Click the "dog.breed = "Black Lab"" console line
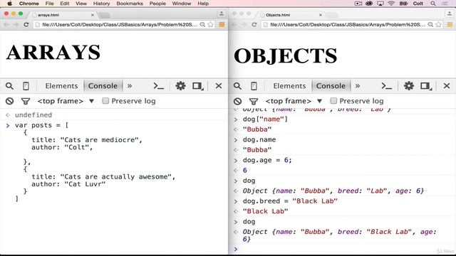 (290, 201)
